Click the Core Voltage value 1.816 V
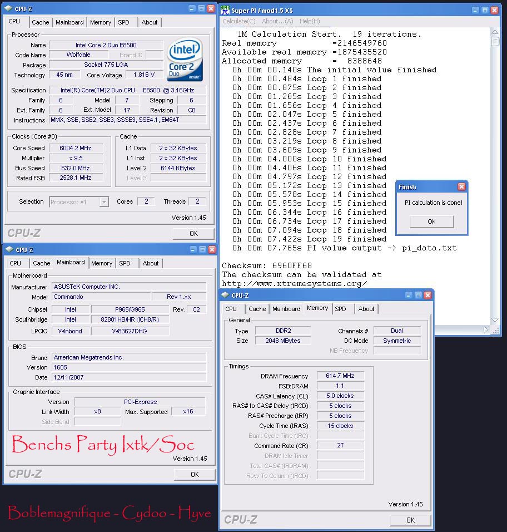This screenshot has width=507, height=532. 144,75
